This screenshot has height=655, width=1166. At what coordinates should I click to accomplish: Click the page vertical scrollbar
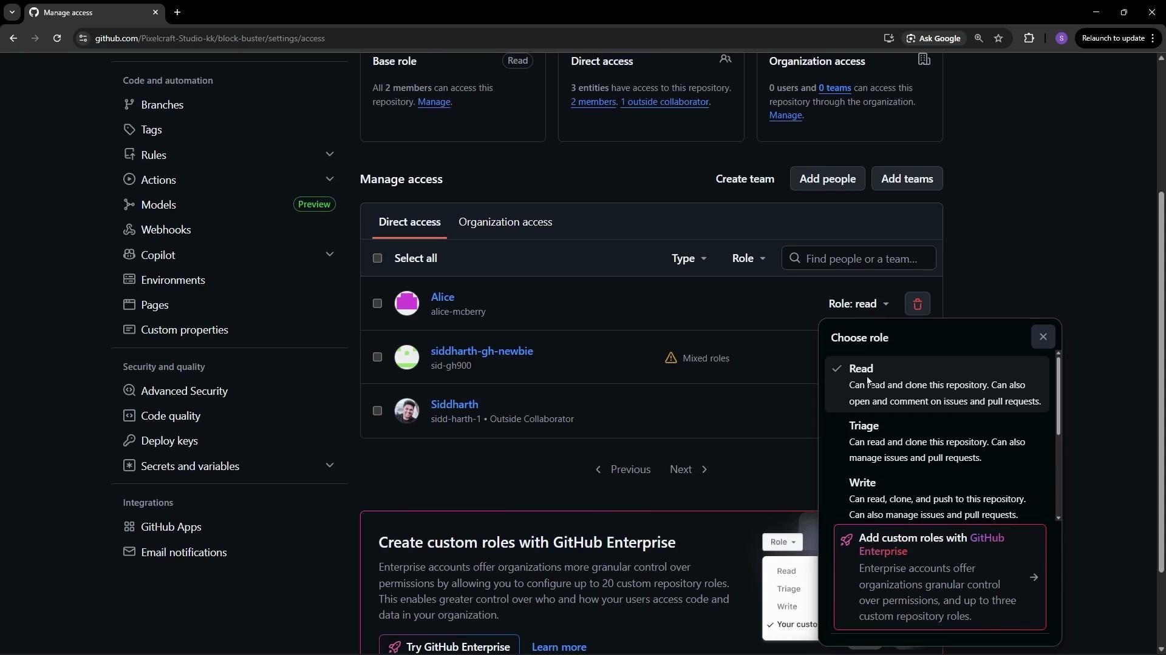point(1161,382)
